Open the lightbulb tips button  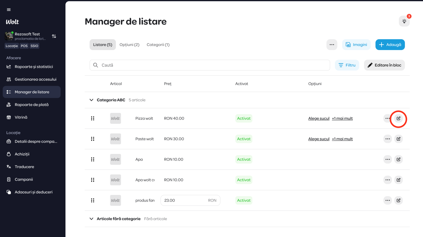pos(404,21)
